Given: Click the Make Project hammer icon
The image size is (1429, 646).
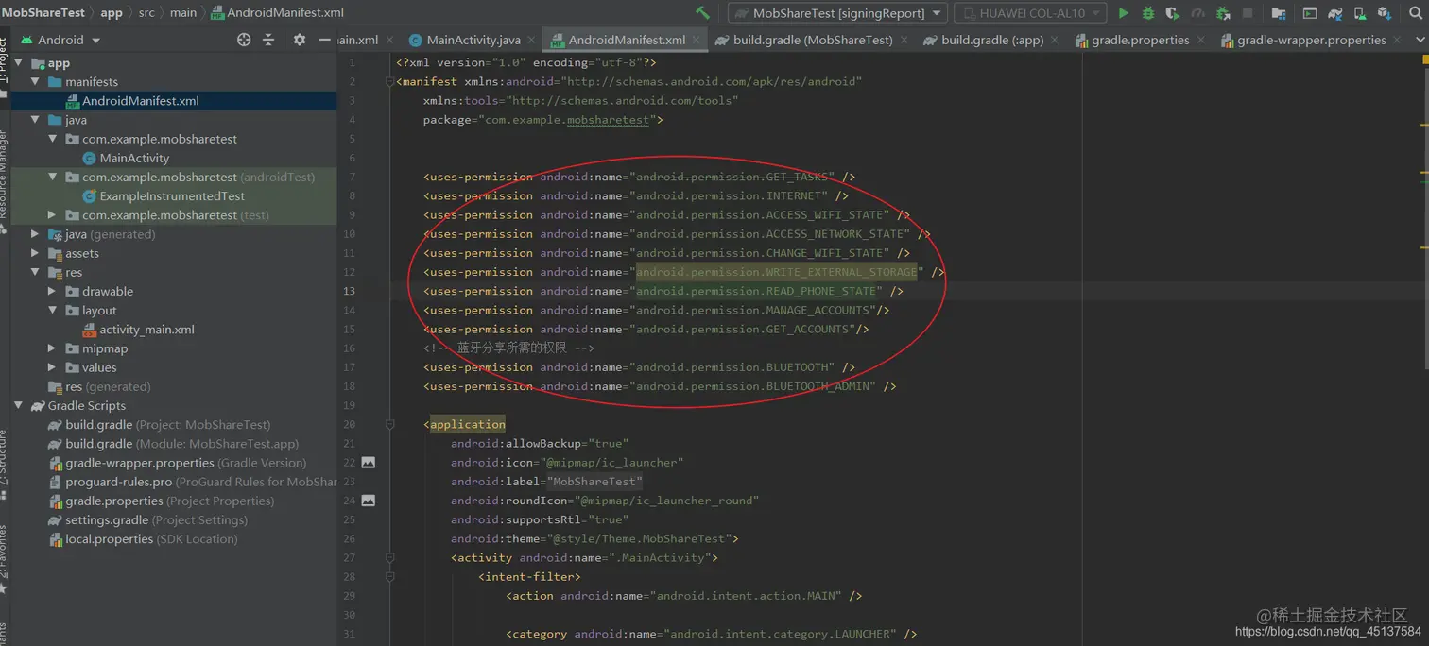Looking at the screenshot, I should coord(702,13).
